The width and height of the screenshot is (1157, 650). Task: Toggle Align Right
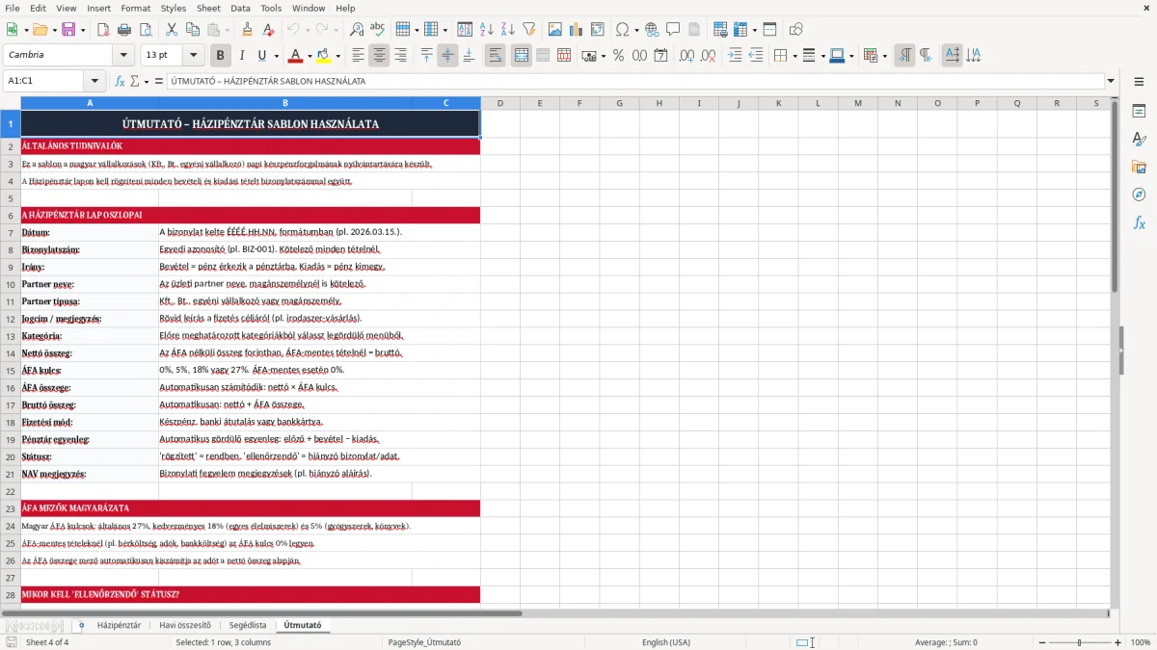(x=400, y=56)
